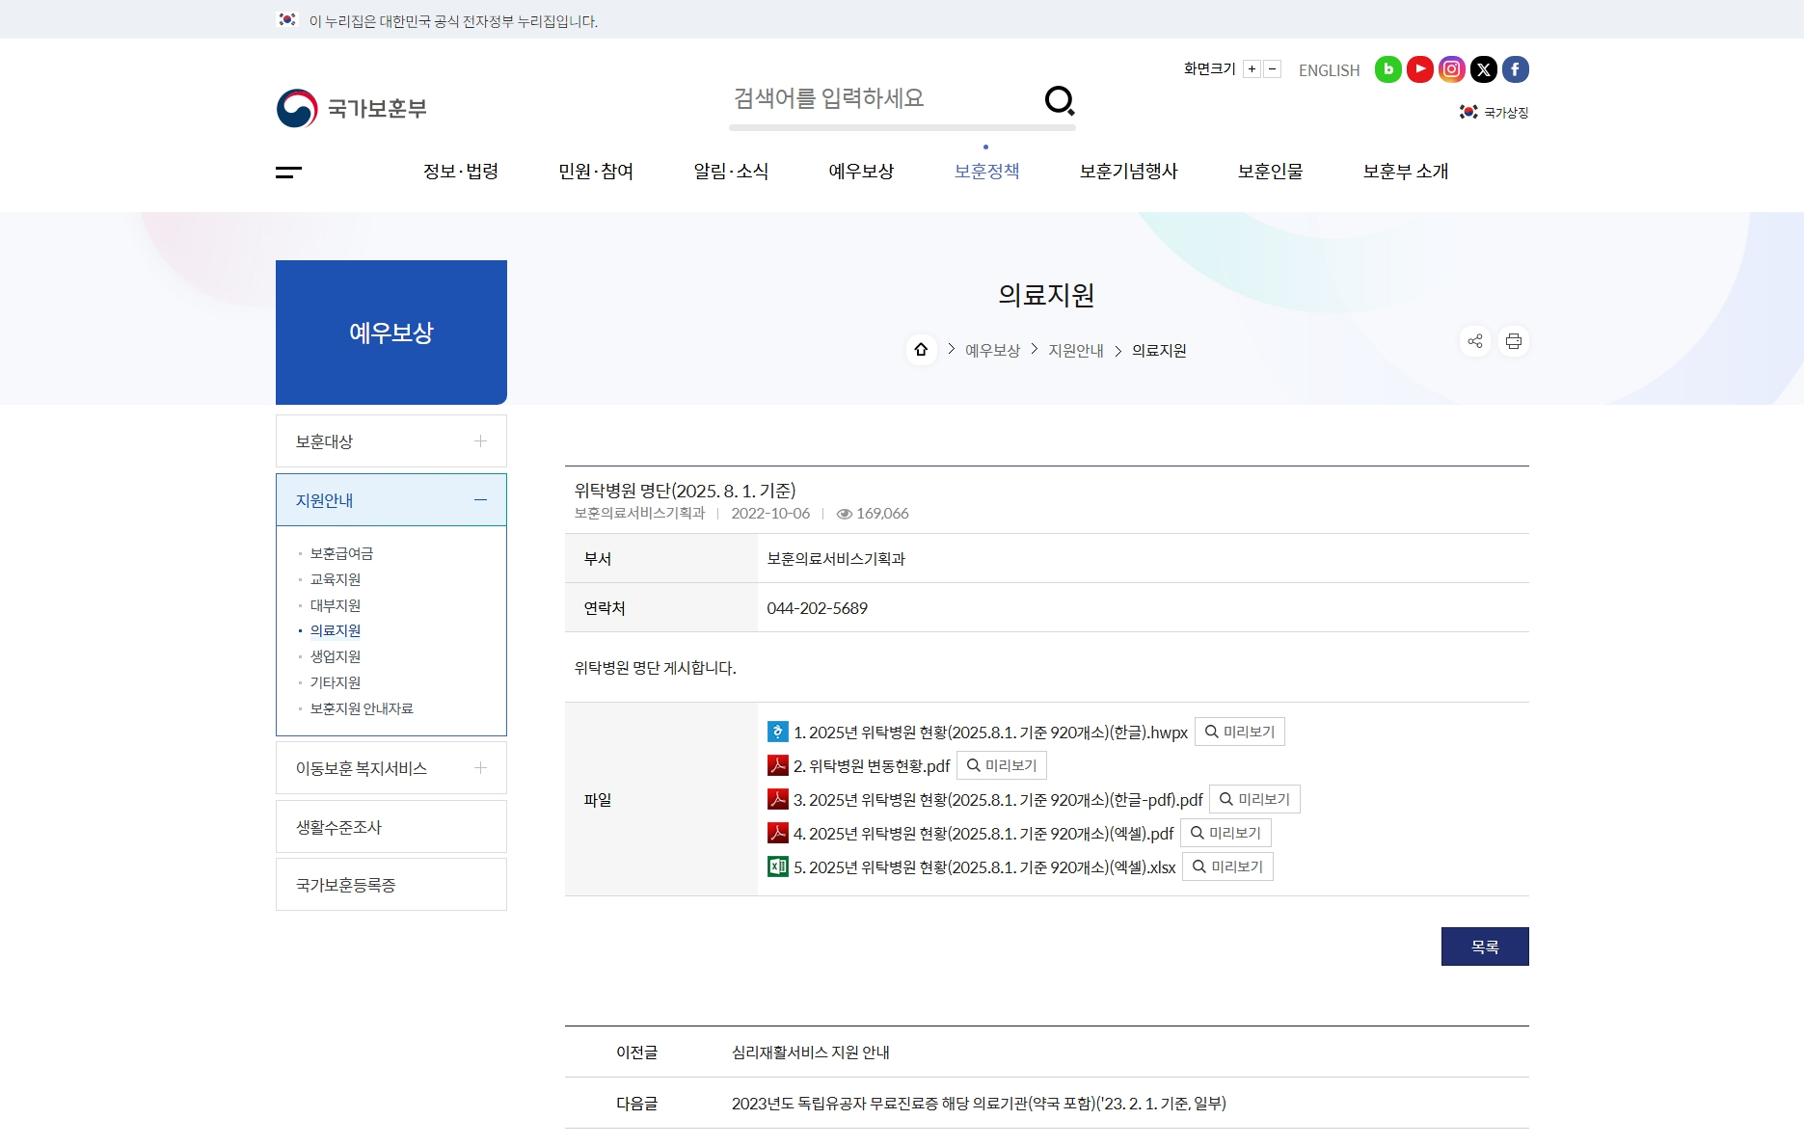1804x1146 pixels.
Task: Select 기타지원 in sidebar
Action: [x=336, y=682]
